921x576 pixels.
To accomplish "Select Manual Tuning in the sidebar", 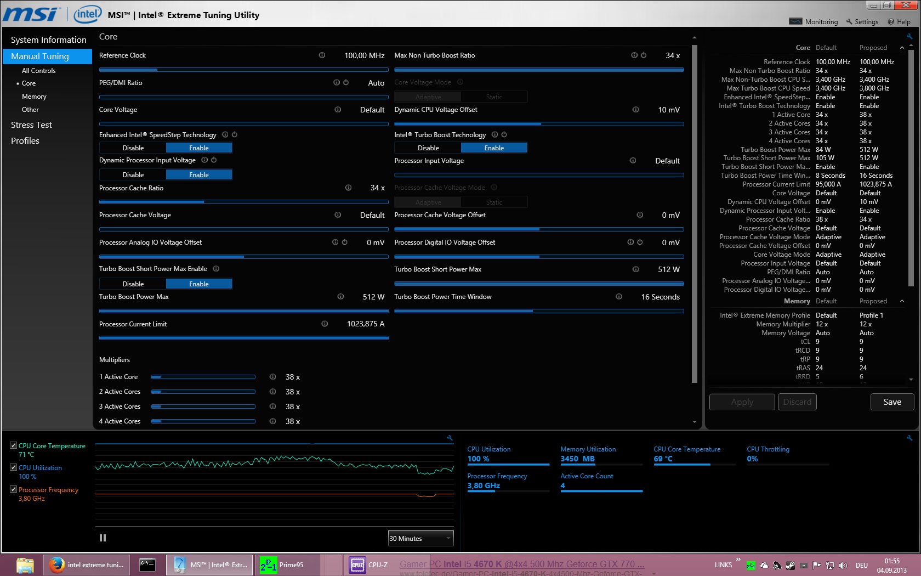I will click(48, 57).
